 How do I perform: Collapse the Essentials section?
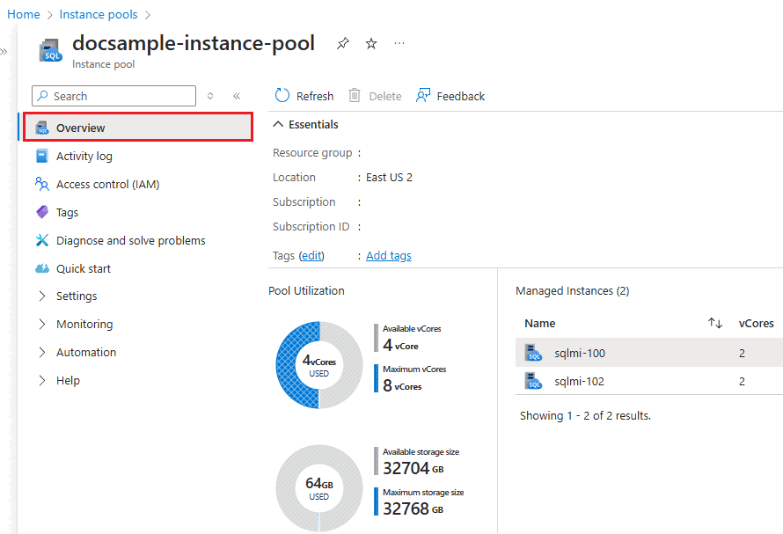coord(278,124)
